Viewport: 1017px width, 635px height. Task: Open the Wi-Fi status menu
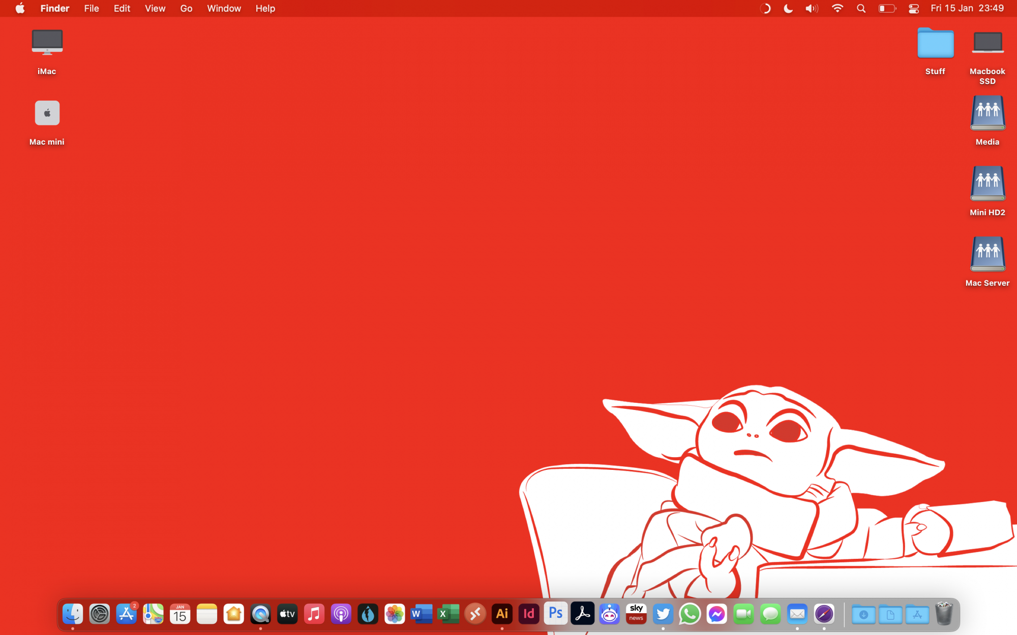[837, 8]
